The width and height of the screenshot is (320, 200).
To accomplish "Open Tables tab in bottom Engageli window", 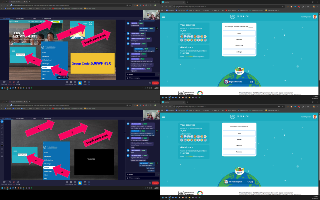I will coord(33,118).
